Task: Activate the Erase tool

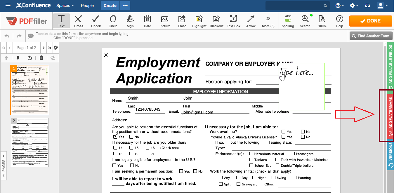Action: tap(182, 21)
